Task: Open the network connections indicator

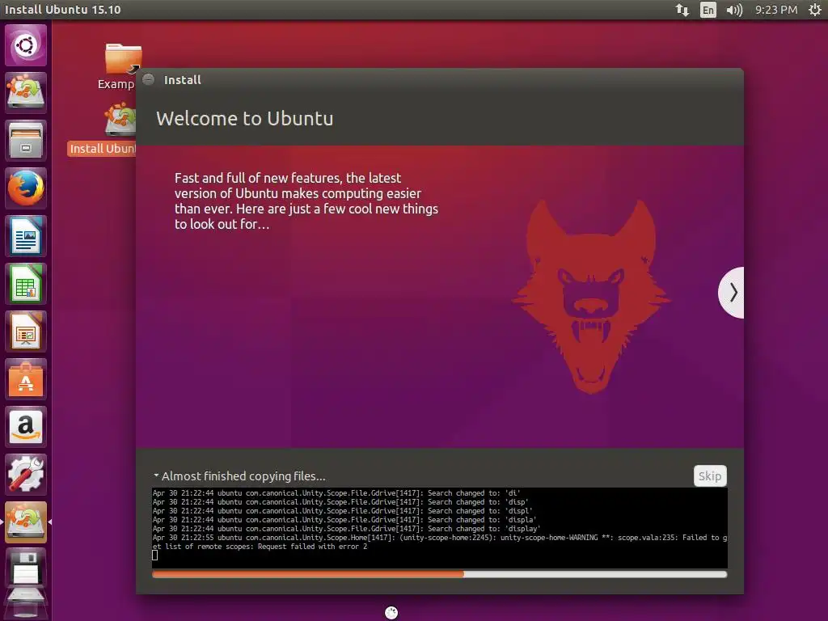Action: 682,10
